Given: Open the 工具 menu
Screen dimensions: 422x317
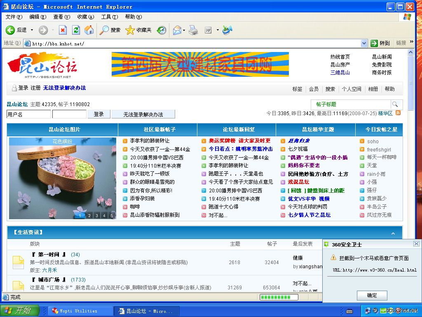Looking at the screenshot, I should (x=109, y=17).
